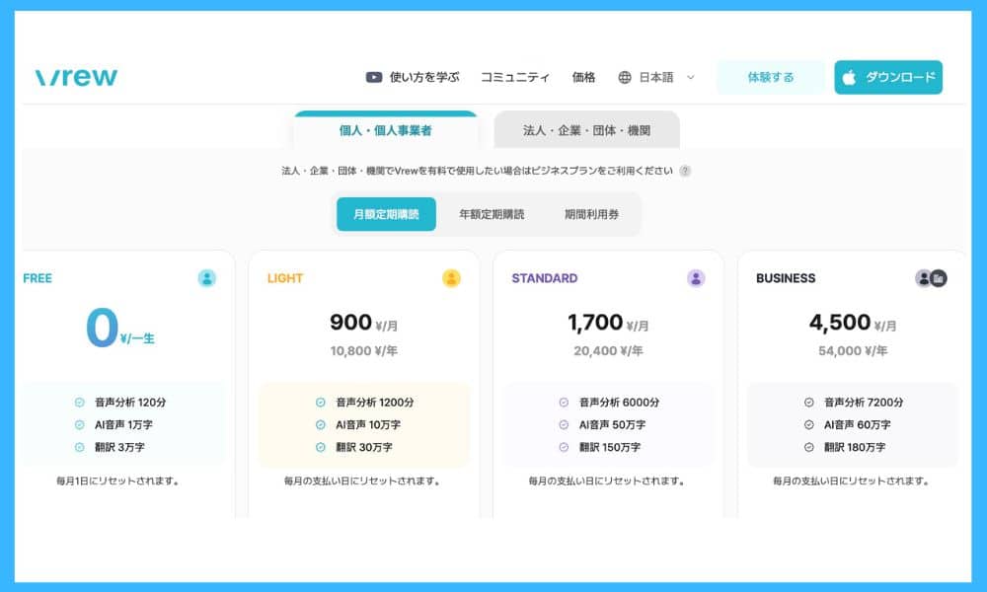Click the BUSINESS plan title
Viewport: 987px width, 592px height.
click(786, 278)
